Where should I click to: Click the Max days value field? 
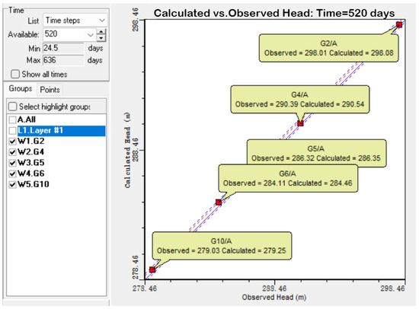tap(63, 60)
